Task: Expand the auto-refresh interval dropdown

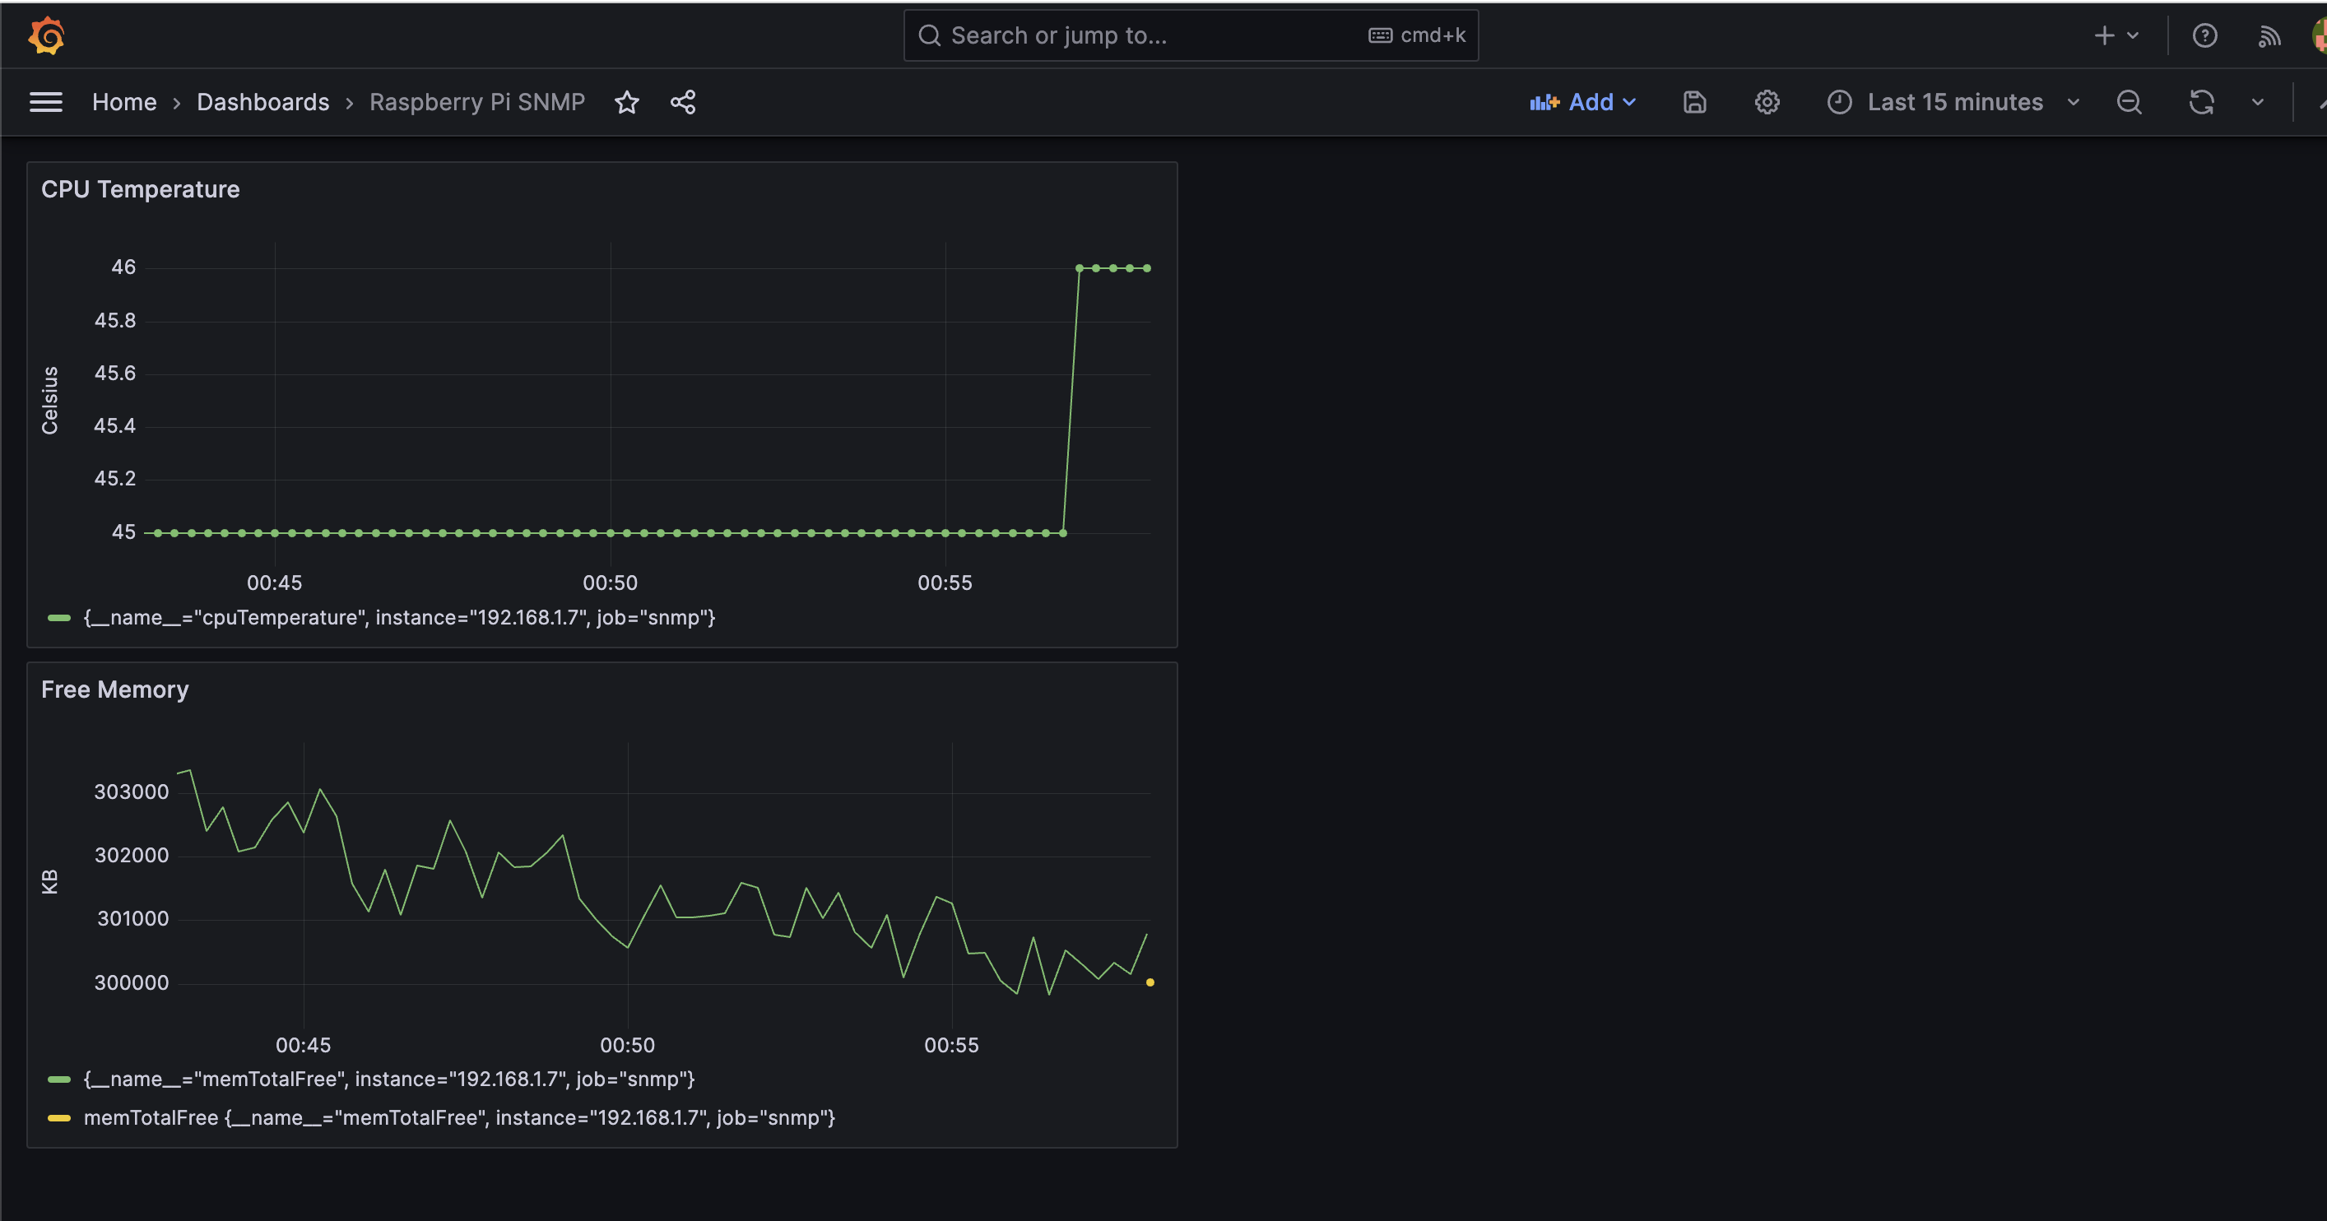Action: coord(2257,102)
